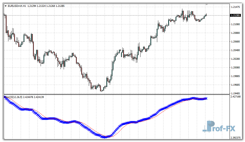The width and height of the screenshot is (245, 142).
Task: Click the 1.21080 price scale label
Action: point(236,24)
